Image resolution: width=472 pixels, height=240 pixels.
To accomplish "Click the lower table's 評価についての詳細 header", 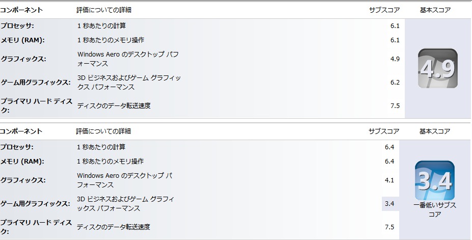I will coord(103,131).
